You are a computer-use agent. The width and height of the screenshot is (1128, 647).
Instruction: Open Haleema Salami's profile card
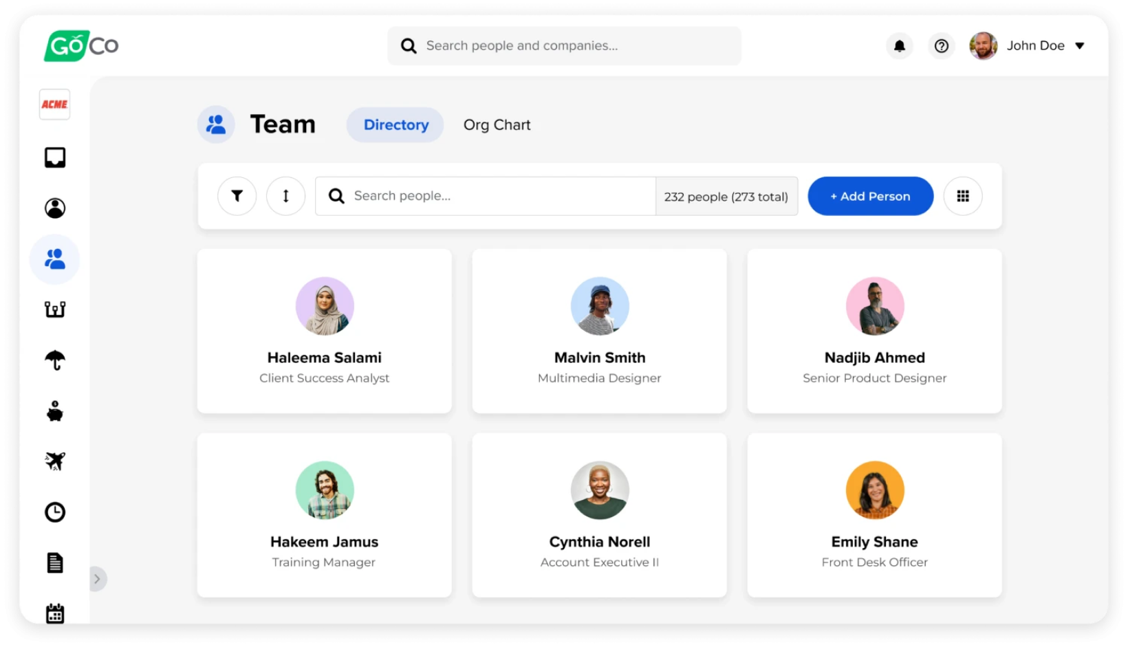(325, 331)
